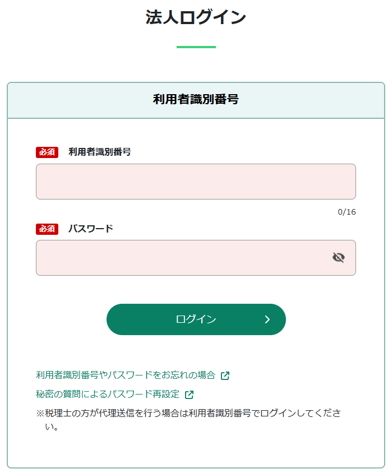
Task: Click the chevron arrow on the ログイン button
Action: click(x=267, y=319)
